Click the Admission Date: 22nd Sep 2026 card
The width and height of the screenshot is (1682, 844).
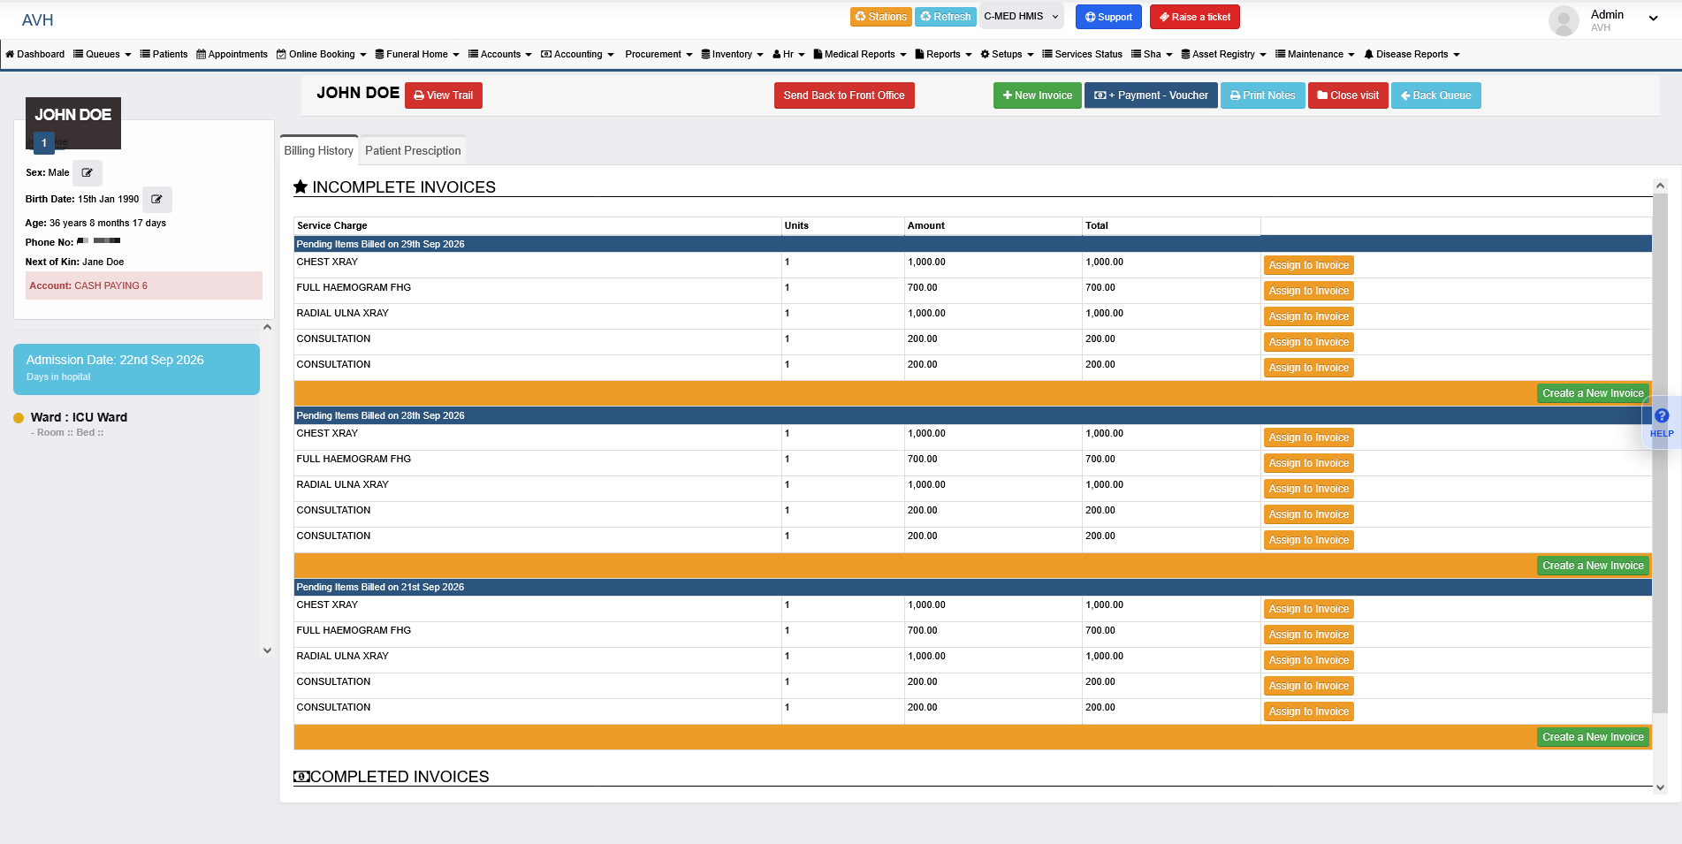(x=136, y=369)
